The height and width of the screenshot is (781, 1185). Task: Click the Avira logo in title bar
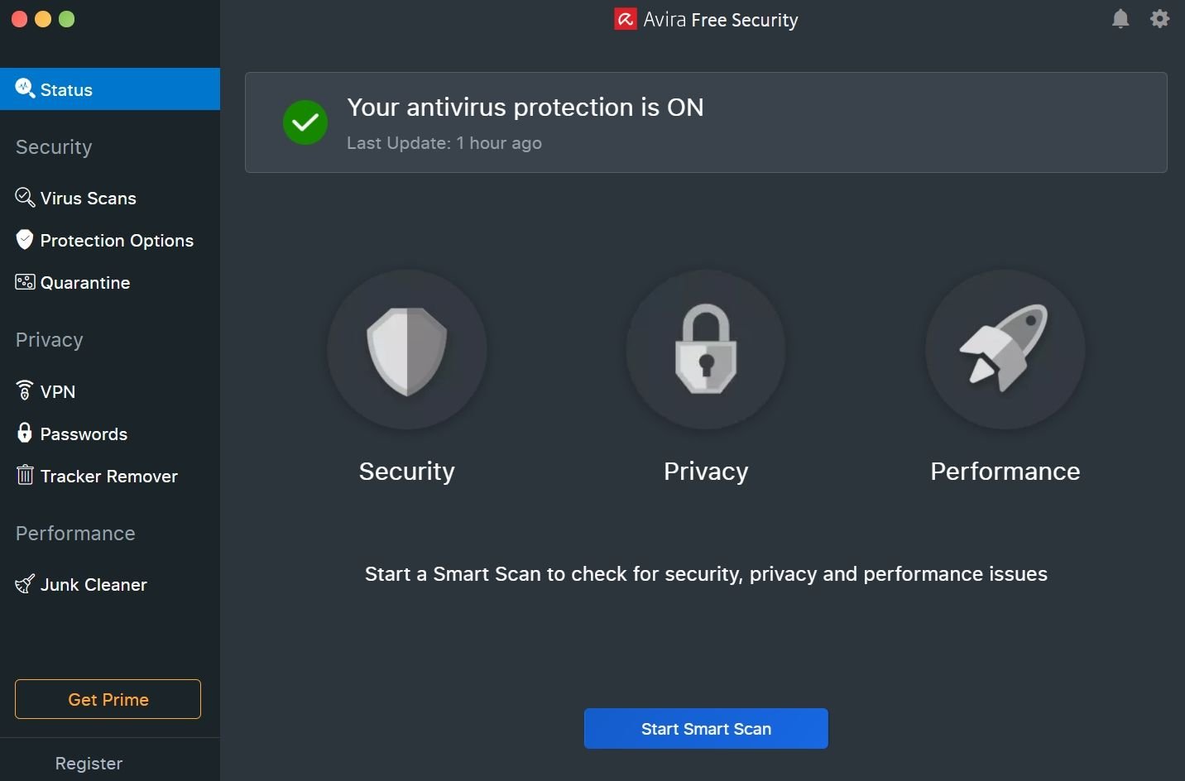pos(626,20)
